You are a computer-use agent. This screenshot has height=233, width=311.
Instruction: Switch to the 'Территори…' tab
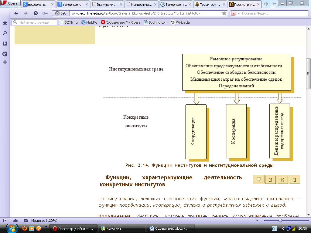210,4
